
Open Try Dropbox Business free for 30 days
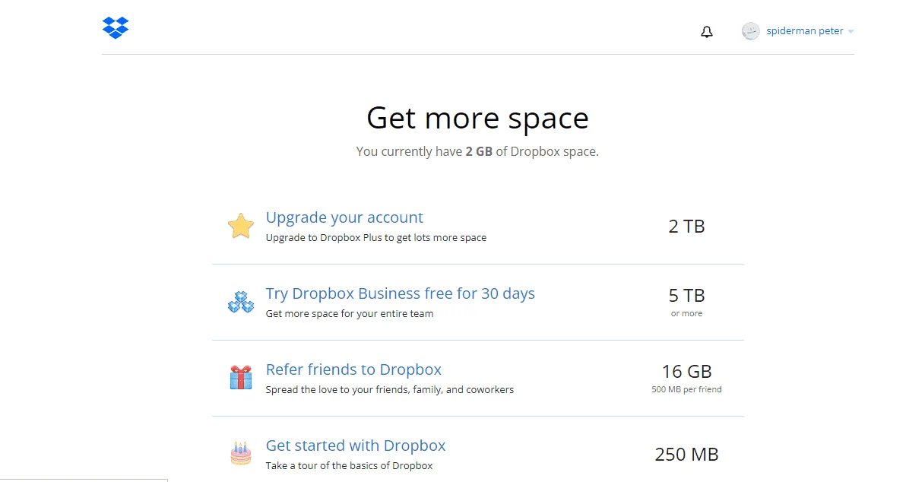click(401, 293)
